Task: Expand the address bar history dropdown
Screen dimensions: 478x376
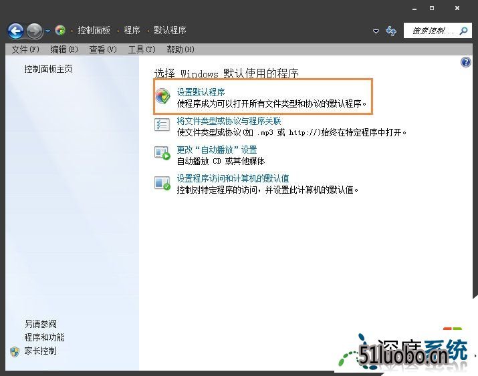Action: (x=376, y=31)
